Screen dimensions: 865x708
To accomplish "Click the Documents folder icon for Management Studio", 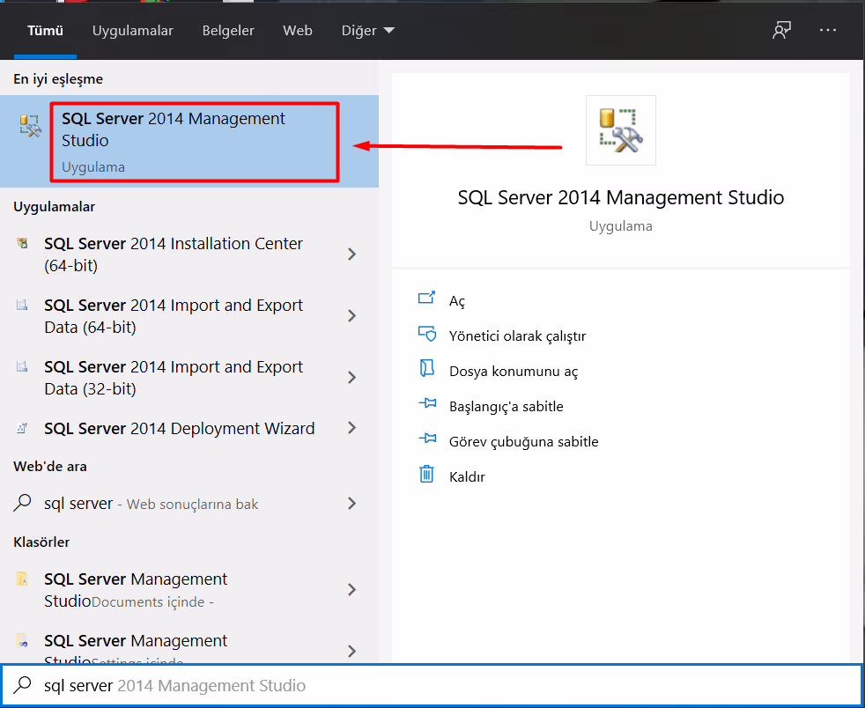I will click(x=22, y=579).
